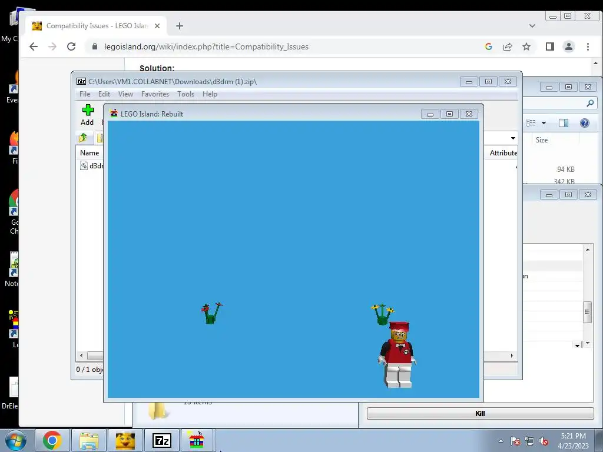Click the list scrollbar thumb above Kill
Image resolution: width=603 pixels, height=452 pixels.
(x=587, y=312)
